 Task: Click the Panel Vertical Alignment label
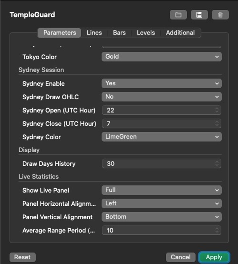(x=58, y=217)
